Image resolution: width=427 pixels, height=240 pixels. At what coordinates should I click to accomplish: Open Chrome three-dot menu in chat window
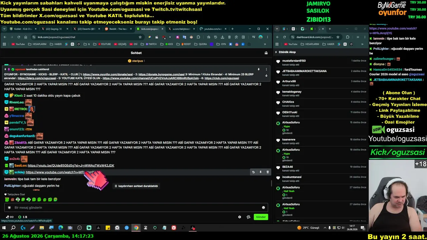coord(268,37)
